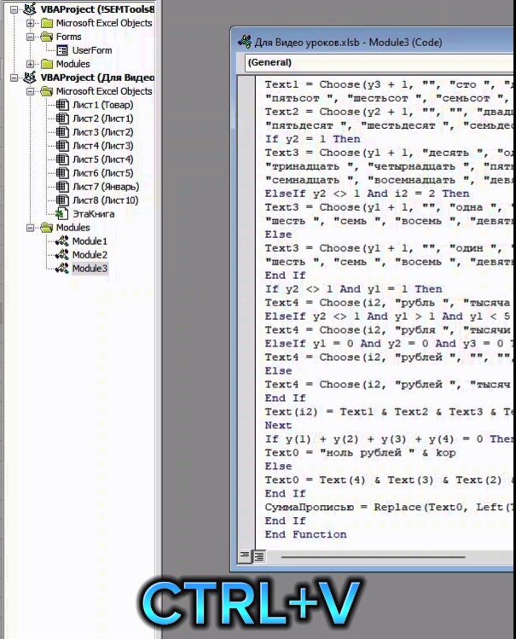Click the line 'Text0 = "ноль рублей " & kop'

(360, 453)
